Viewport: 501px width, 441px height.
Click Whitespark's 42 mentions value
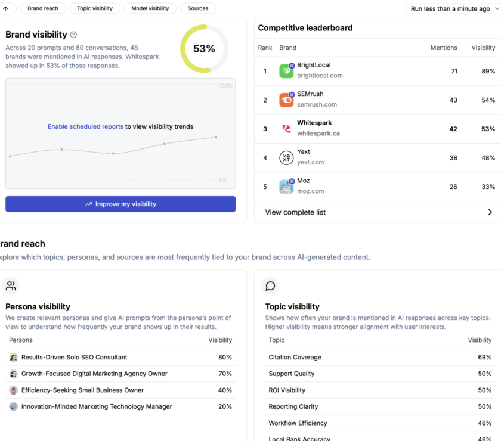pos(453,129)
